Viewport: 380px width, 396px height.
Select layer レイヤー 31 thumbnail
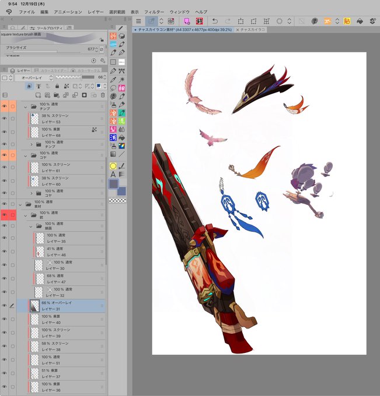click(34, 306)
